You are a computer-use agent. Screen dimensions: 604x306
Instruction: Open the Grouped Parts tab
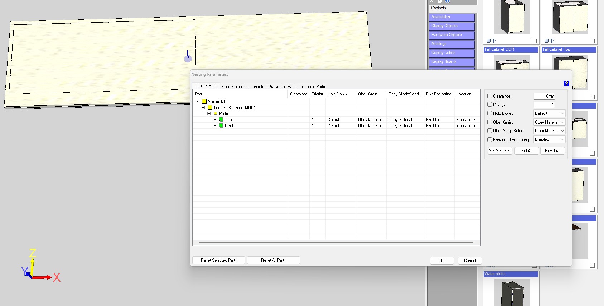(312, 87)
